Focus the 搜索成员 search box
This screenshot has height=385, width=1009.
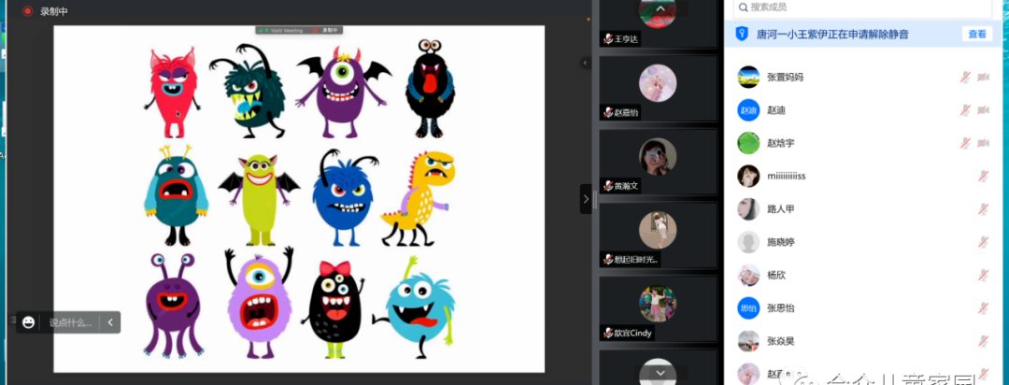click(862, 7)
